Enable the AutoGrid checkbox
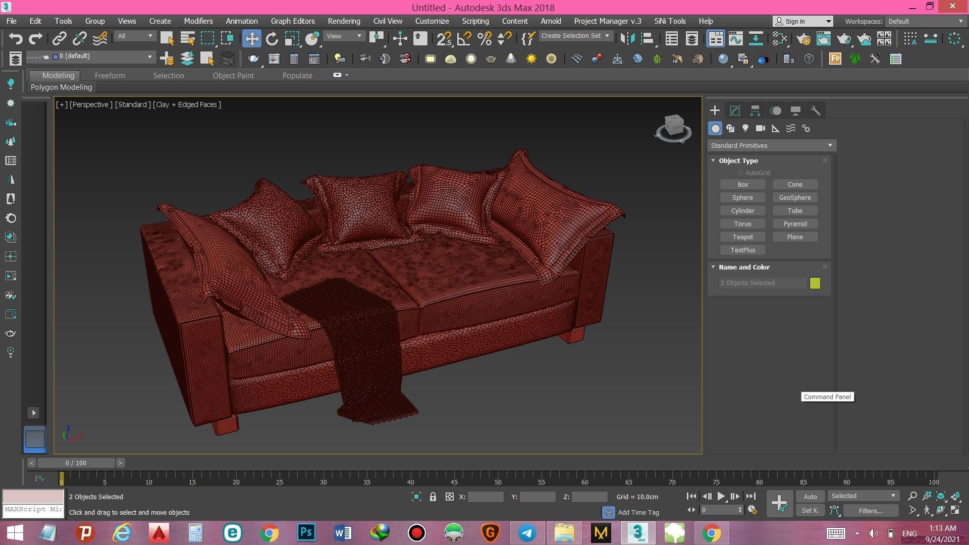Screen dimensions: 969x545 click(740, 172)
